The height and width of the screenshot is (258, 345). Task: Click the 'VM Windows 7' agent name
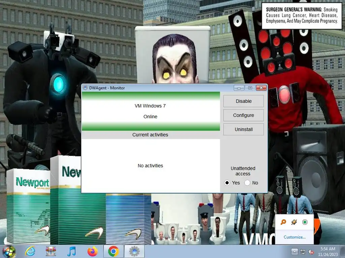point(150,106)
